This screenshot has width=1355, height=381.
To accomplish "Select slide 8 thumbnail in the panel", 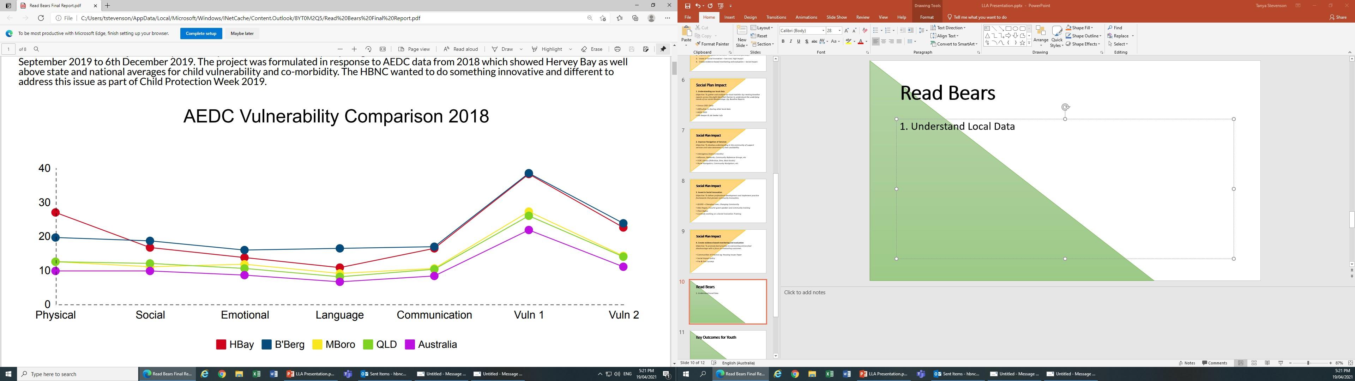I will [728, 200].
